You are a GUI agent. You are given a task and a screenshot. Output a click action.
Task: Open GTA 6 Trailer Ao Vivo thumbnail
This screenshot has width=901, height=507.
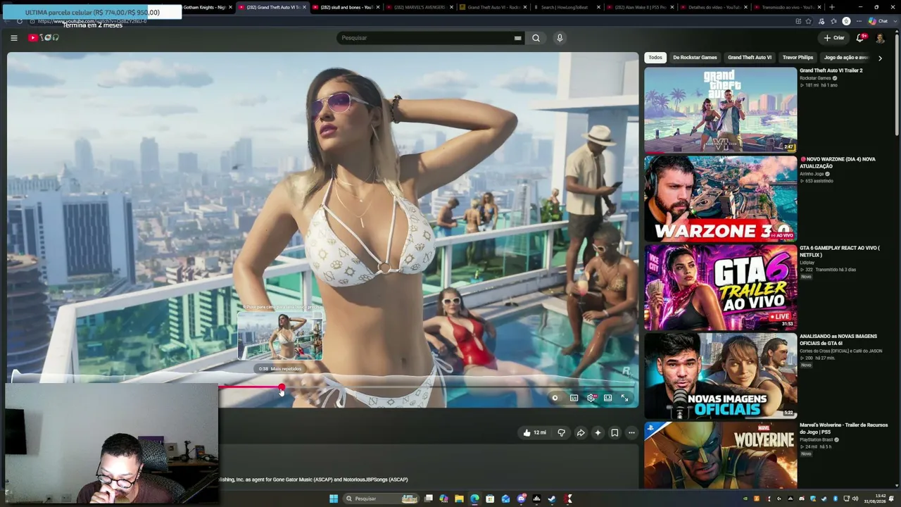721,287
